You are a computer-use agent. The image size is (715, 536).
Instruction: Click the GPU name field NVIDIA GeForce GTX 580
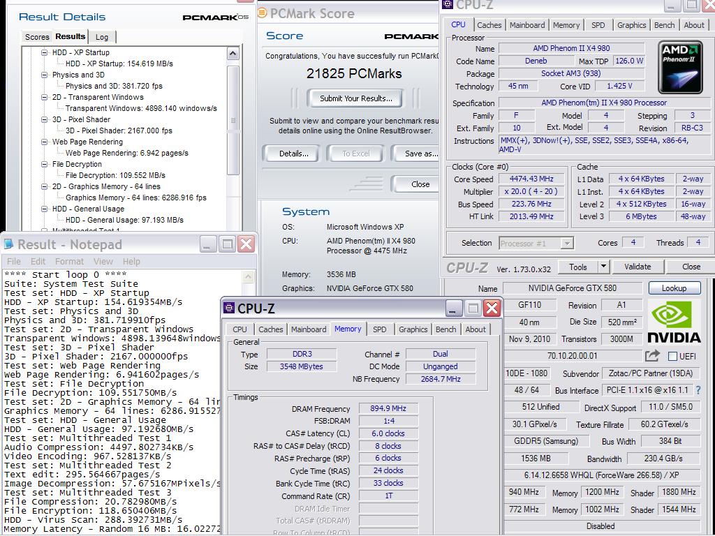pyautogui.click(x=573, y=288)
